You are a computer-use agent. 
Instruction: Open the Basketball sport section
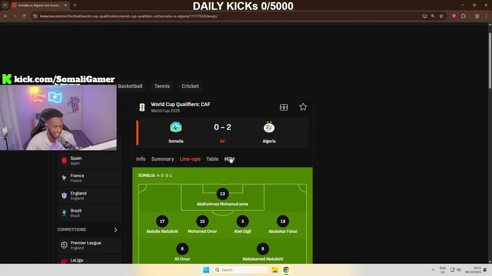point(130,86)
